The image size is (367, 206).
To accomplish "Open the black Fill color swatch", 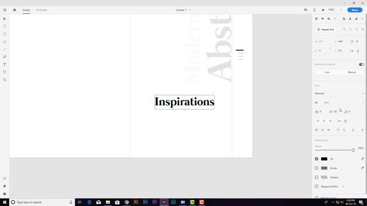I will (324, 159).
